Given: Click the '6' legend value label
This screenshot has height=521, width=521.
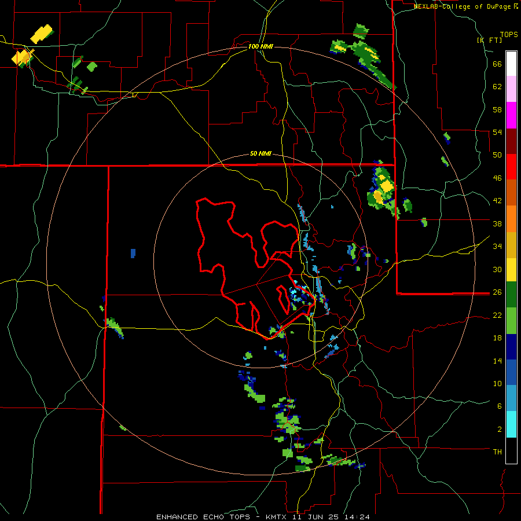Looking at the screenshot, I should coord(500,406).
